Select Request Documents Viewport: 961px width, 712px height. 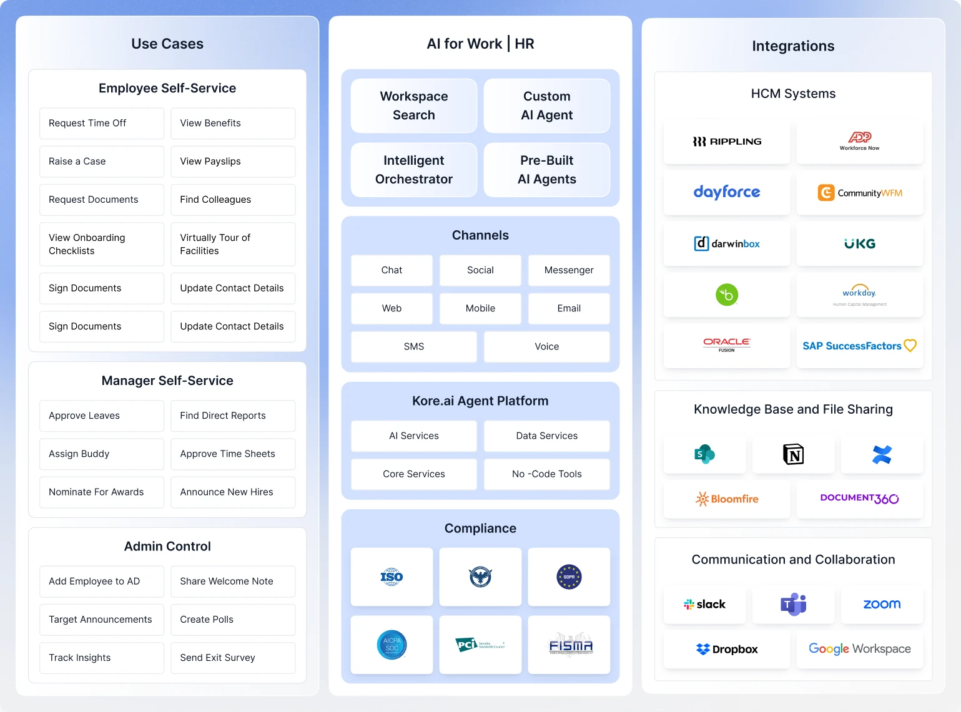[102, 200]
